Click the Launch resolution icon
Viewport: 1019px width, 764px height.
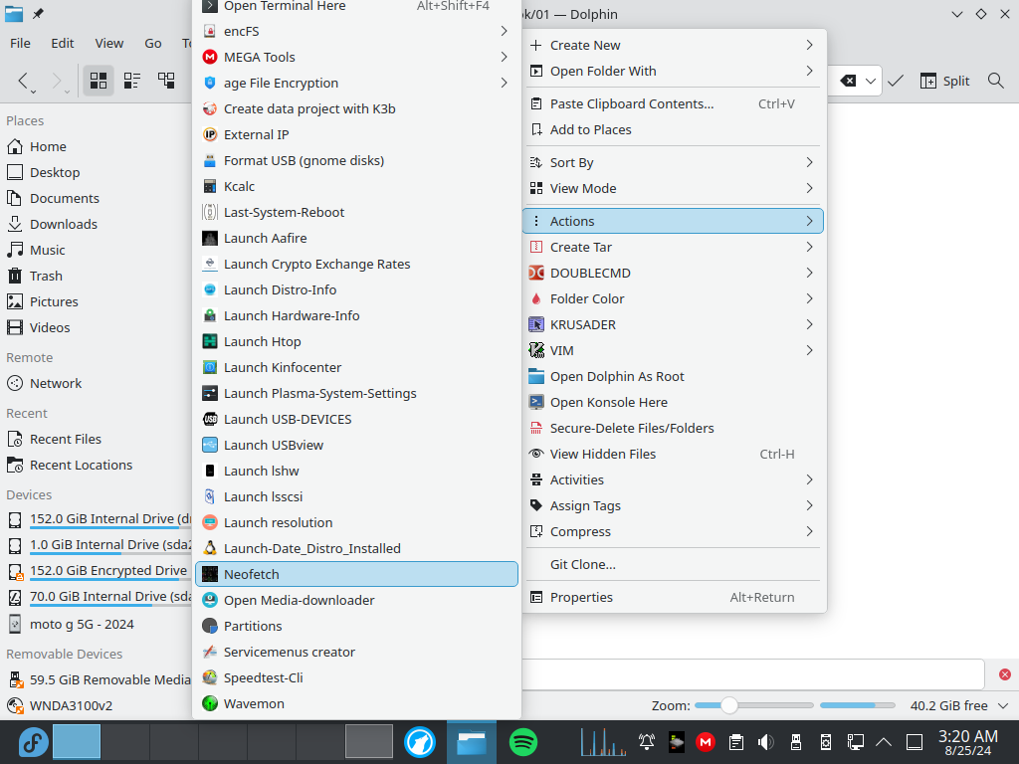click(210, 523)
